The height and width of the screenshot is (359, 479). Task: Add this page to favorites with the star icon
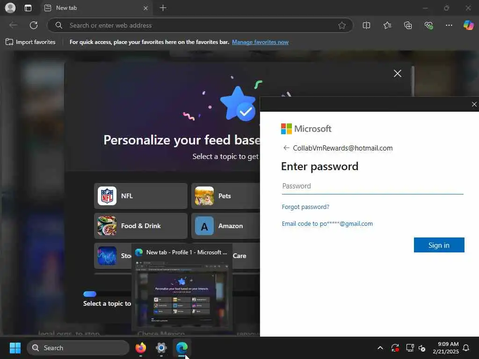click(342, 25)
